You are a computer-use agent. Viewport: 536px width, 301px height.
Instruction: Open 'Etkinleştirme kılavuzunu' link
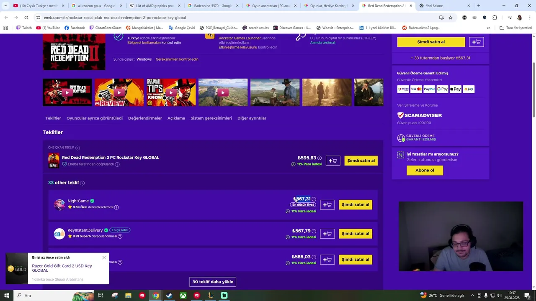coord(238,47)
